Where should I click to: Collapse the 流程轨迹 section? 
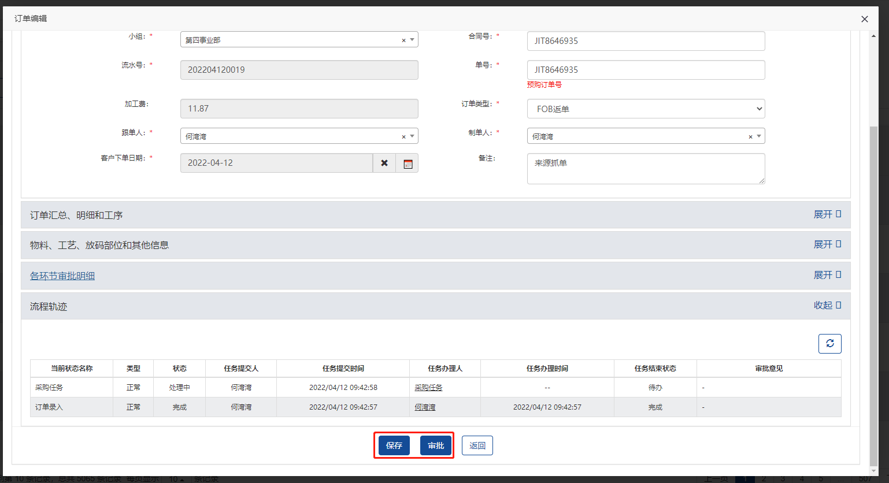click(827, 305)
